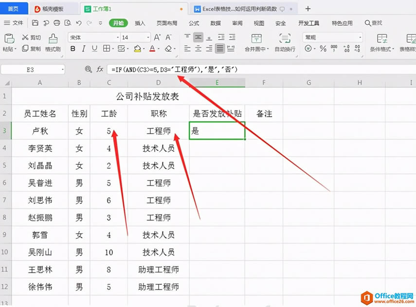Click the Save icon in quick toolbar
416x307 pixels.
35,23
